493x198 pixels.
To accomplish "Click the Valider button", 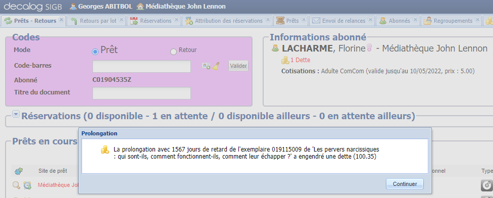I will [x=238, y=66].
